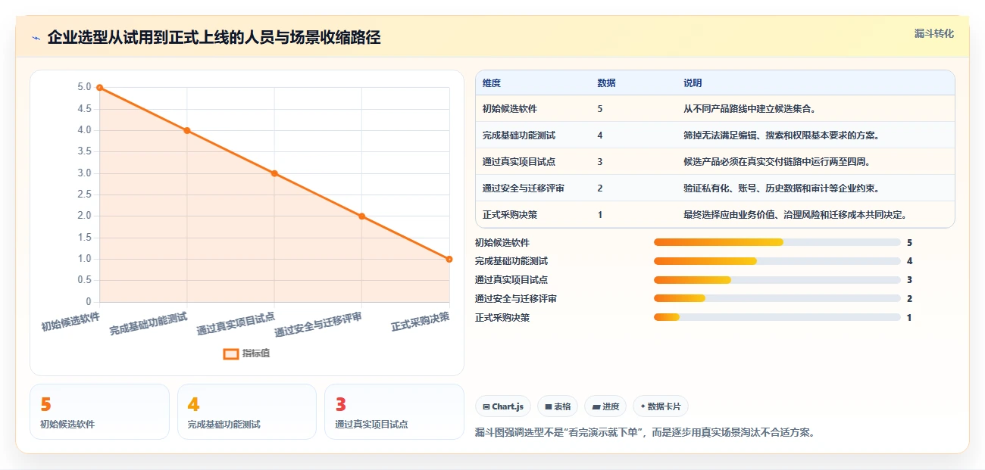Click the icon inside the 进度 tag
The height and width of the screenshot is (470, 985).
596,407
